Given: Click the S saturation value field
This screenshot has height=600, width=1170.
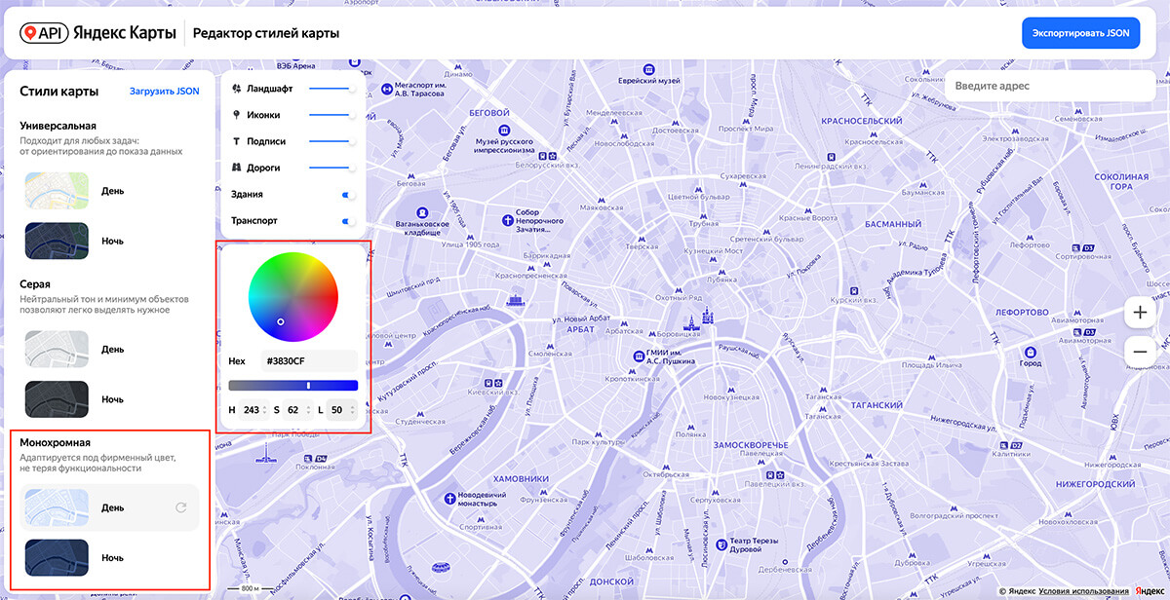Looking at the screenshot, I should (x=296, y=410).
